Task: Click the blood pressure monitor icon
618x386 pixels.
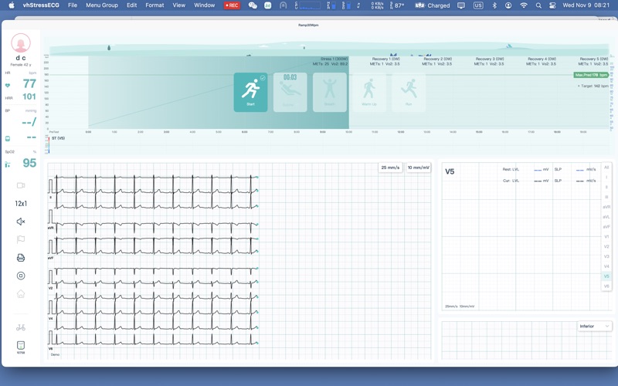Action: tap(8, 139)
